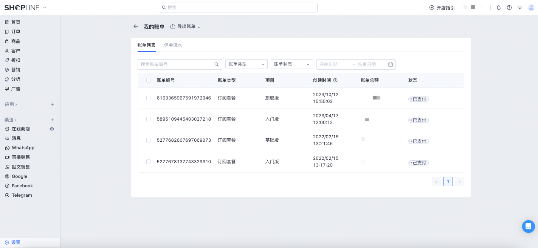538x248 pixels.
Task: Add a channel with the 渠道 plus icon
Action: [x=52, y=120]
